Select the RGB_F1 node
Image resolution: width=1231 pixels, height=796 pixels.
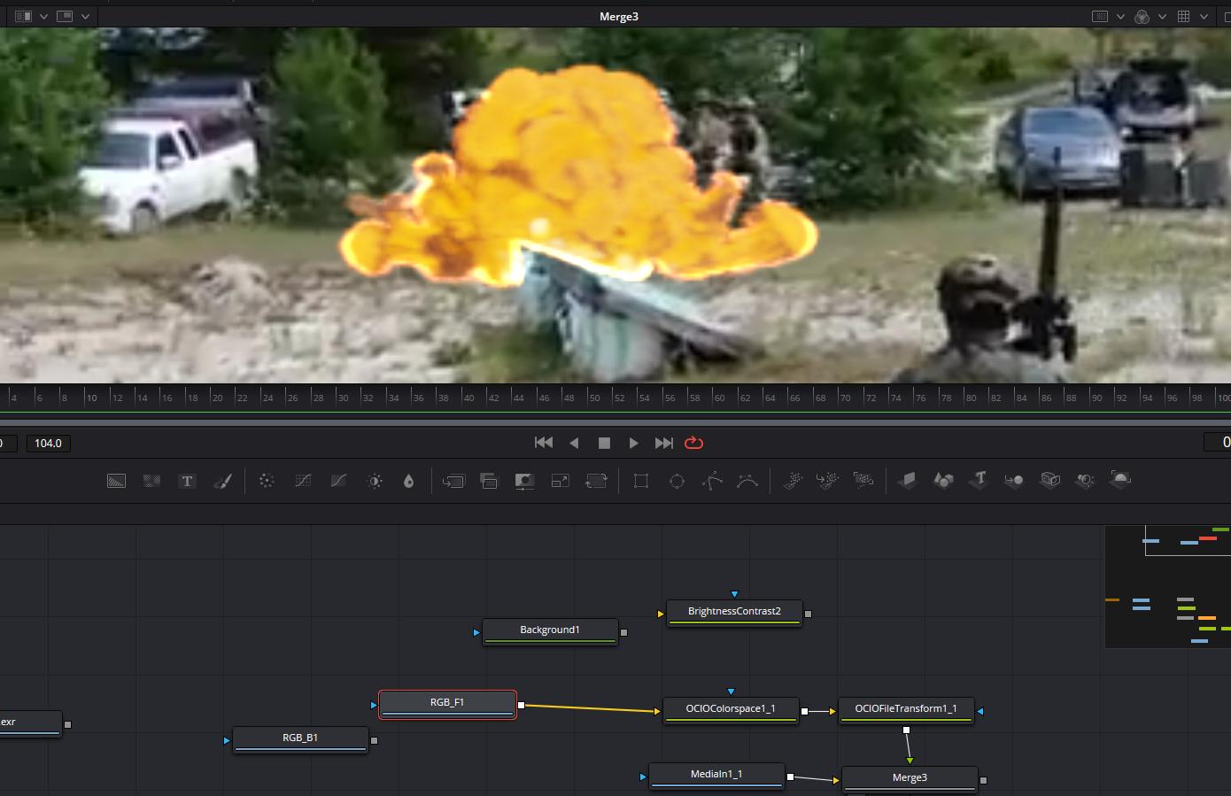447,704
